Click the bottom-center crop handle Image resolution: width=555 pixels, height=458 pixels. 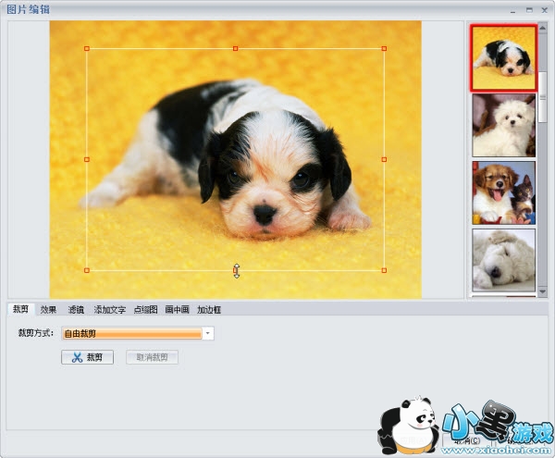(235, 270)
